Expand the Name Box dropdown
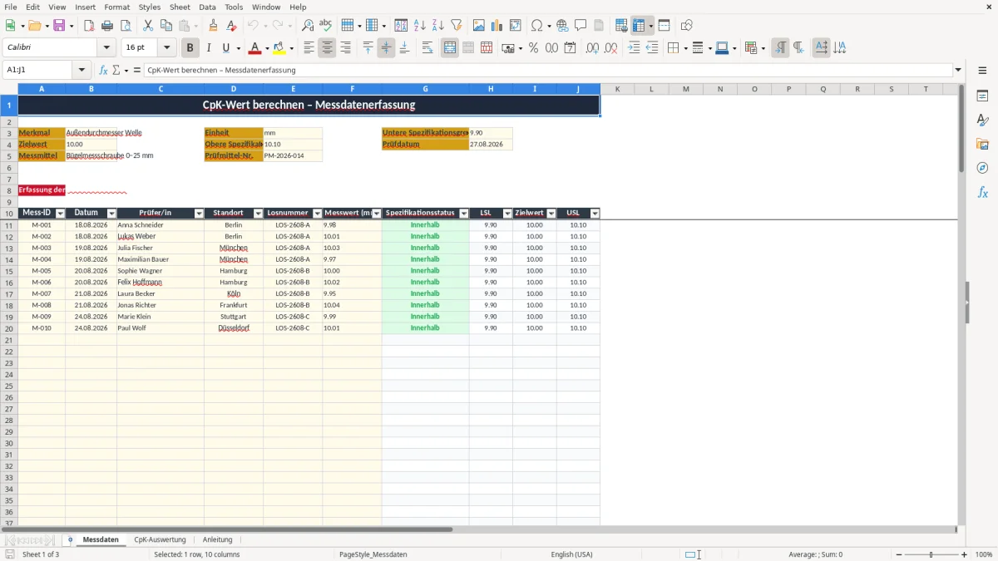The width and height of the screenshot is (998, 561). 82,70
